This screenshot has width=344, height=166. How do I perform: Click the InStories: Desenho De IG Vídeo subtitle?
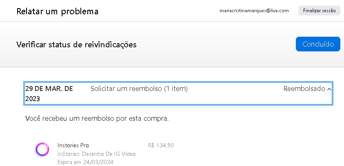[x=96, y=154]
